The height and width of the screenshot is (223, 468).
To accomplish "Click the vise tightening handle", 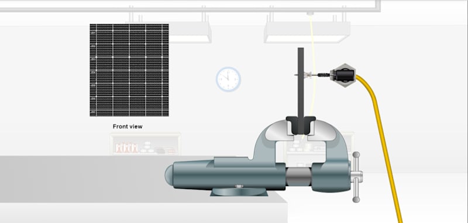I will [x=356, y=177].
